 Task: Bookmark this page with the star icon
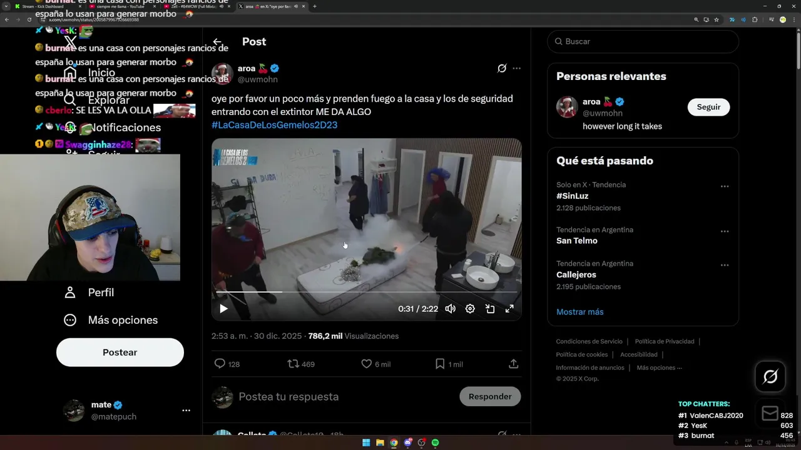[x=716, y=19]
